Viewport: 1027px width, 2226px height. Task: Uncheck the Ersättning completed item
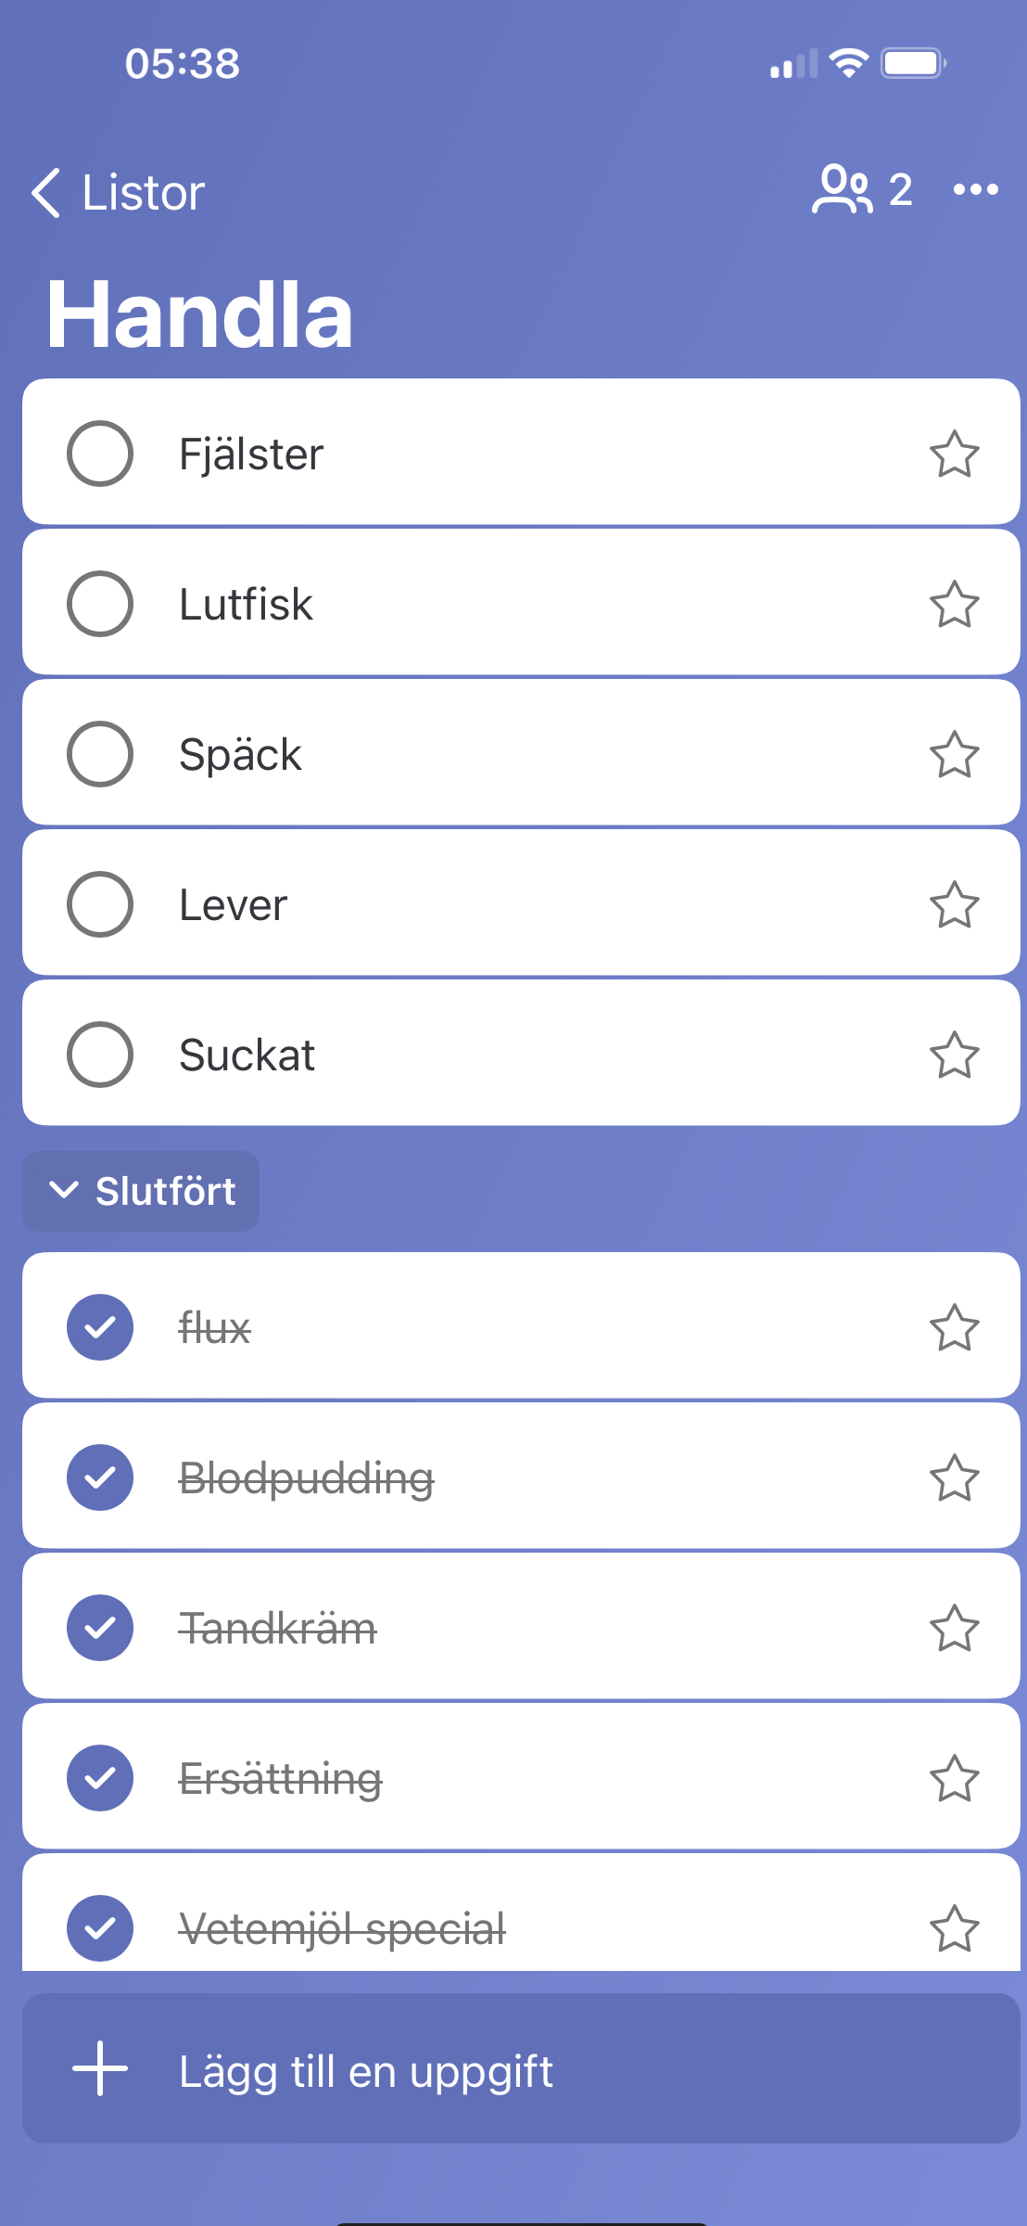click(x=100, y=1778)
